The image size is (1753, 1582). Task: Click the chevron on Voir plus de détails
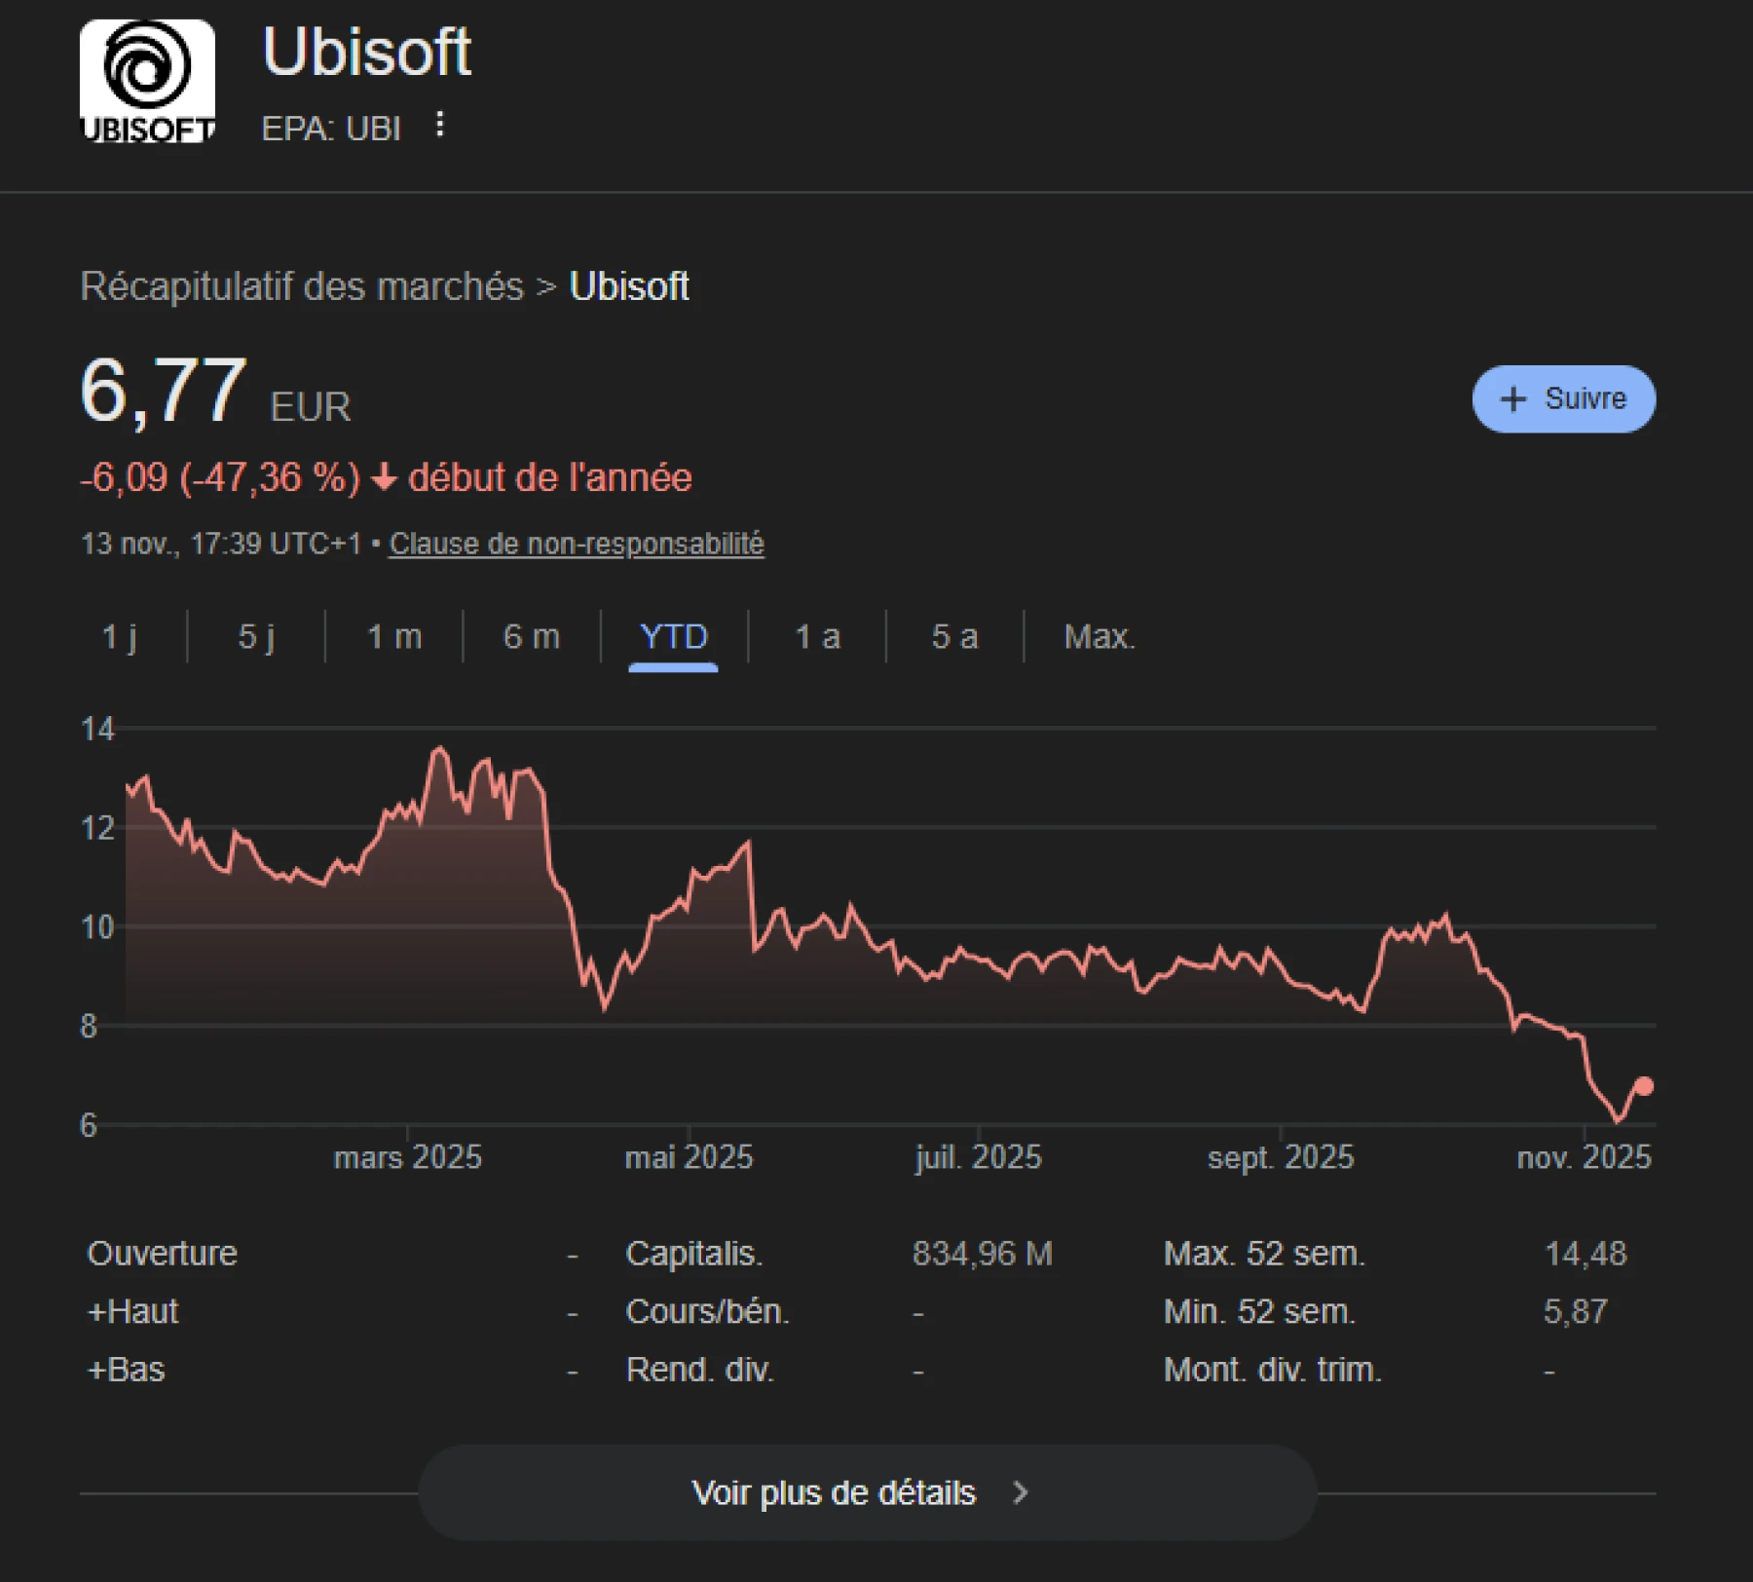(x=1019, y=1492)
